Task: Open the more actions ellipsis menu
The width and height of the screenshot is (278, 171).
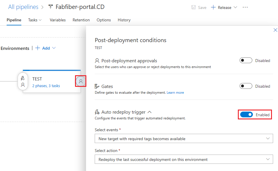Action: [245, 7]
